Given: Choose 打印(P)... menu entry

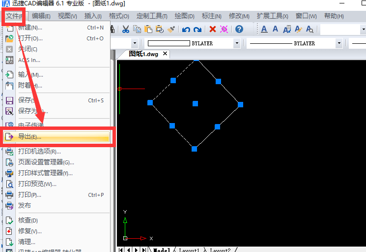Looking at the screenshot, I should click(x=56, y=195).
